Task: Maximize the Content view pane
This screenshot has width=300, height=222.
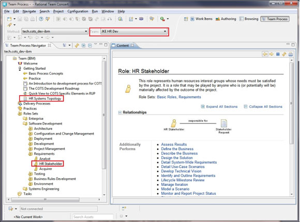Action: pos(293,45)
